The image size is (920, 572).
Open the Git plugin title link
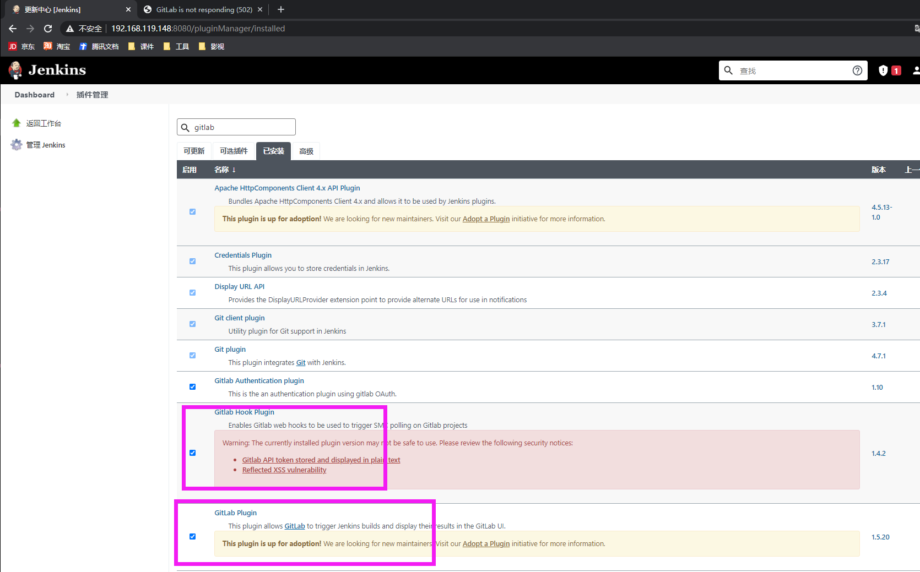[230, 350]
